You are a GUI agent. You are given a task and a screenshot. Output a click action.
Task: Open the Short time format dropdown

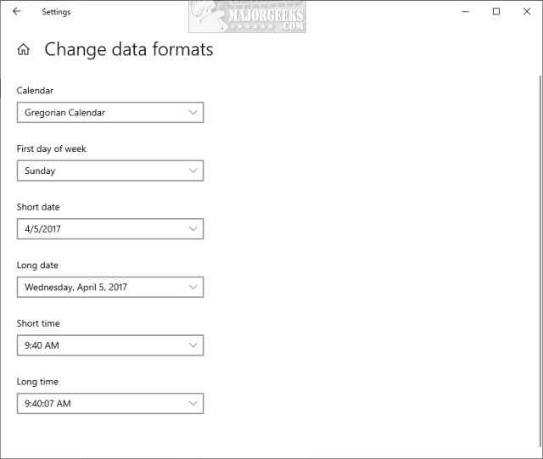(x=109, y=345)
